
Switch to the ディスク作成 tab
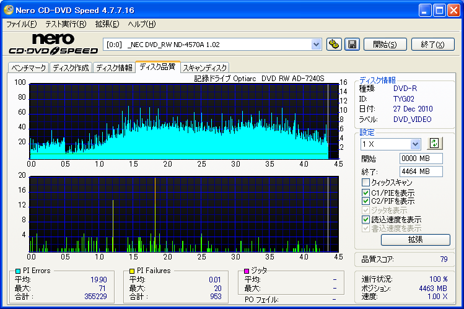point(71,67)
